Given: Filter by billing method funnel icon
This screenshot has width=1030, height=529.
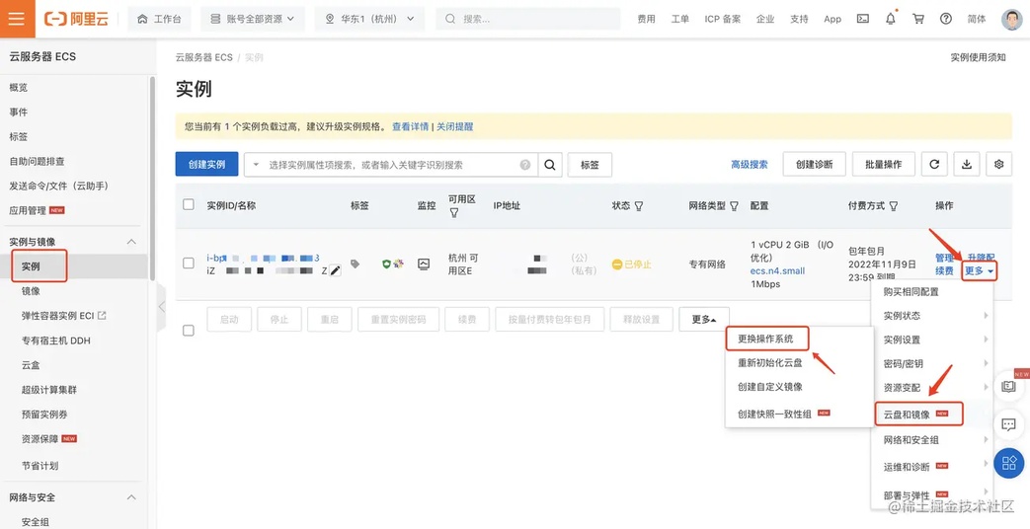Looking at the screenshot, I should [x=894, y=206].
